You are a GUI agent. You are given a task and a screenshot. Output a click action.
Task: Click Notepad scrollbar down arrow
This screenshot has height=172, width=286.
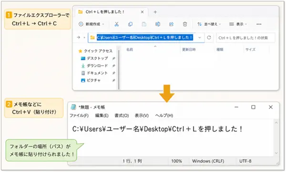pos(276,153)
